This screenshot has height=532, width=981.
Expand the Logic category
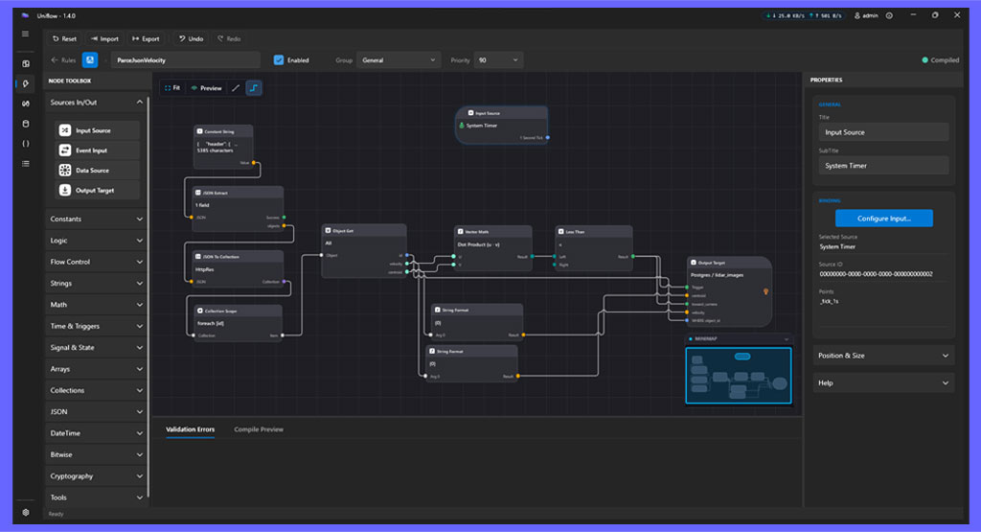click(x=97, y=241)
